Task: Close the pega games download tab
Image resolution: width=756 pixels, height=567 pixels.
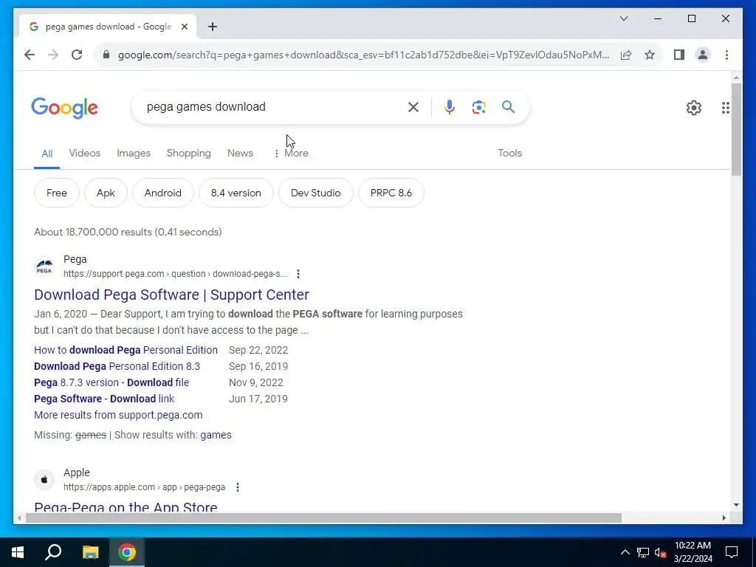Action: click(184, 27)
